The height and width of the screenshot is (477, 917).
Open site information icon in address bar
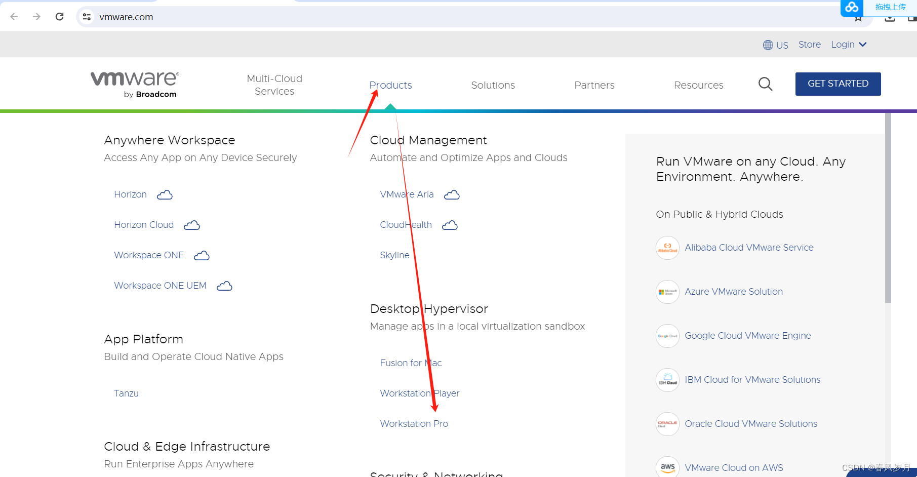click(x=87, y=17)
